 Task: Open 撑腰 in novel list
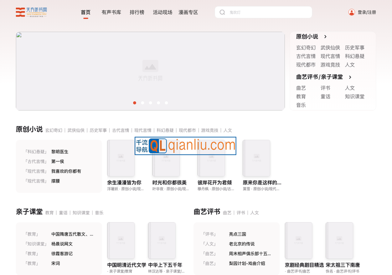tap(55, 181)
